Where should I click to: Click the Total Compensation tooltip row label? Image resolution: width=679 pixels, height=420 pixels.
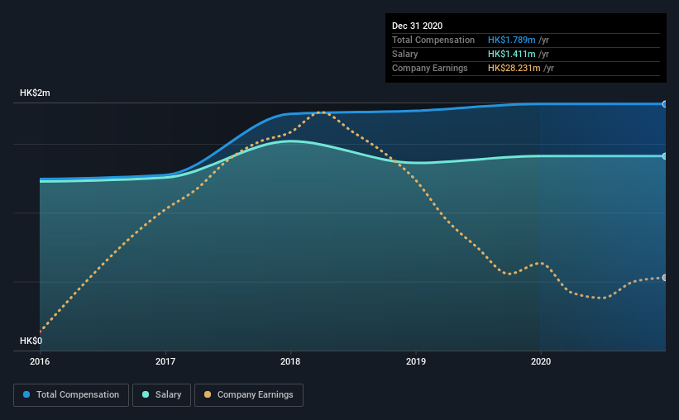pyautogui.click(x=433, y=40)
